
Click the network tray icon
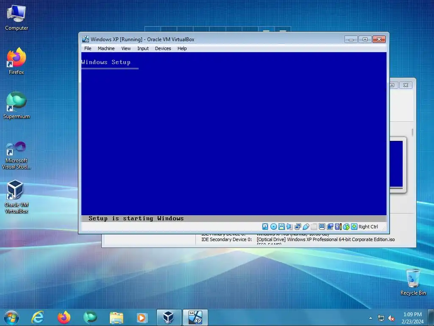381,318
